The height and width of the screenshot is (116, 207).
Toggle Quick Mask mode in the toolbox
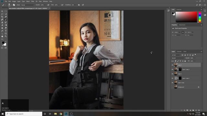(2, 48)
